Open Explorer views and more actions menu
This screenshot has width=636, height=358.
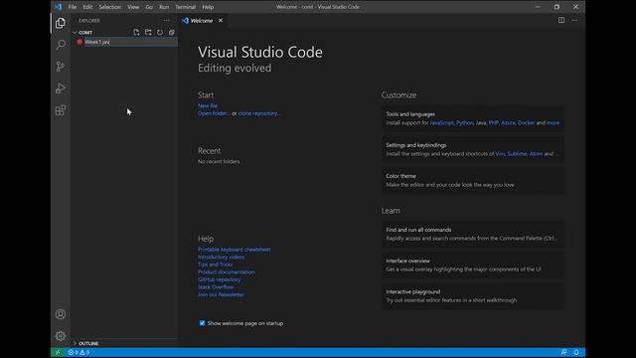[x=166, y=20]
